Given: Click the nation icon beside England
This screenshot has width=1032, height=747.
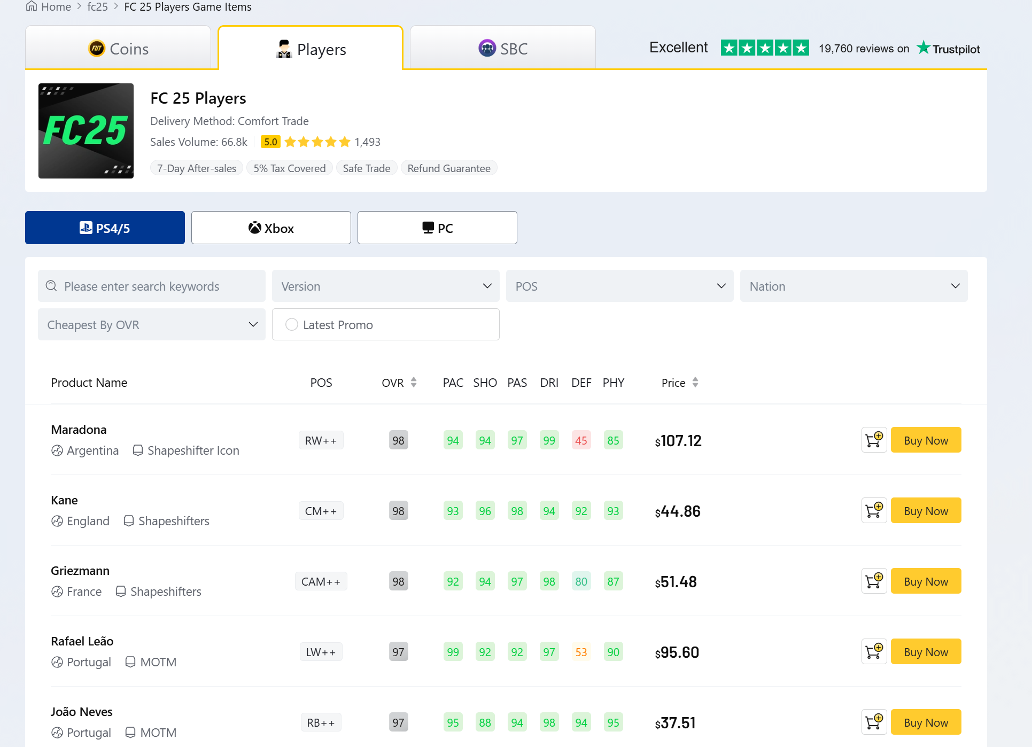Looking at the screenshot, I should pos(57,521).
